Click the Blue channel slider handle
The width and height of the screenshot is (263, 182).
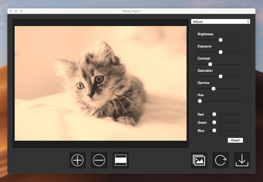tap(214, 131)
